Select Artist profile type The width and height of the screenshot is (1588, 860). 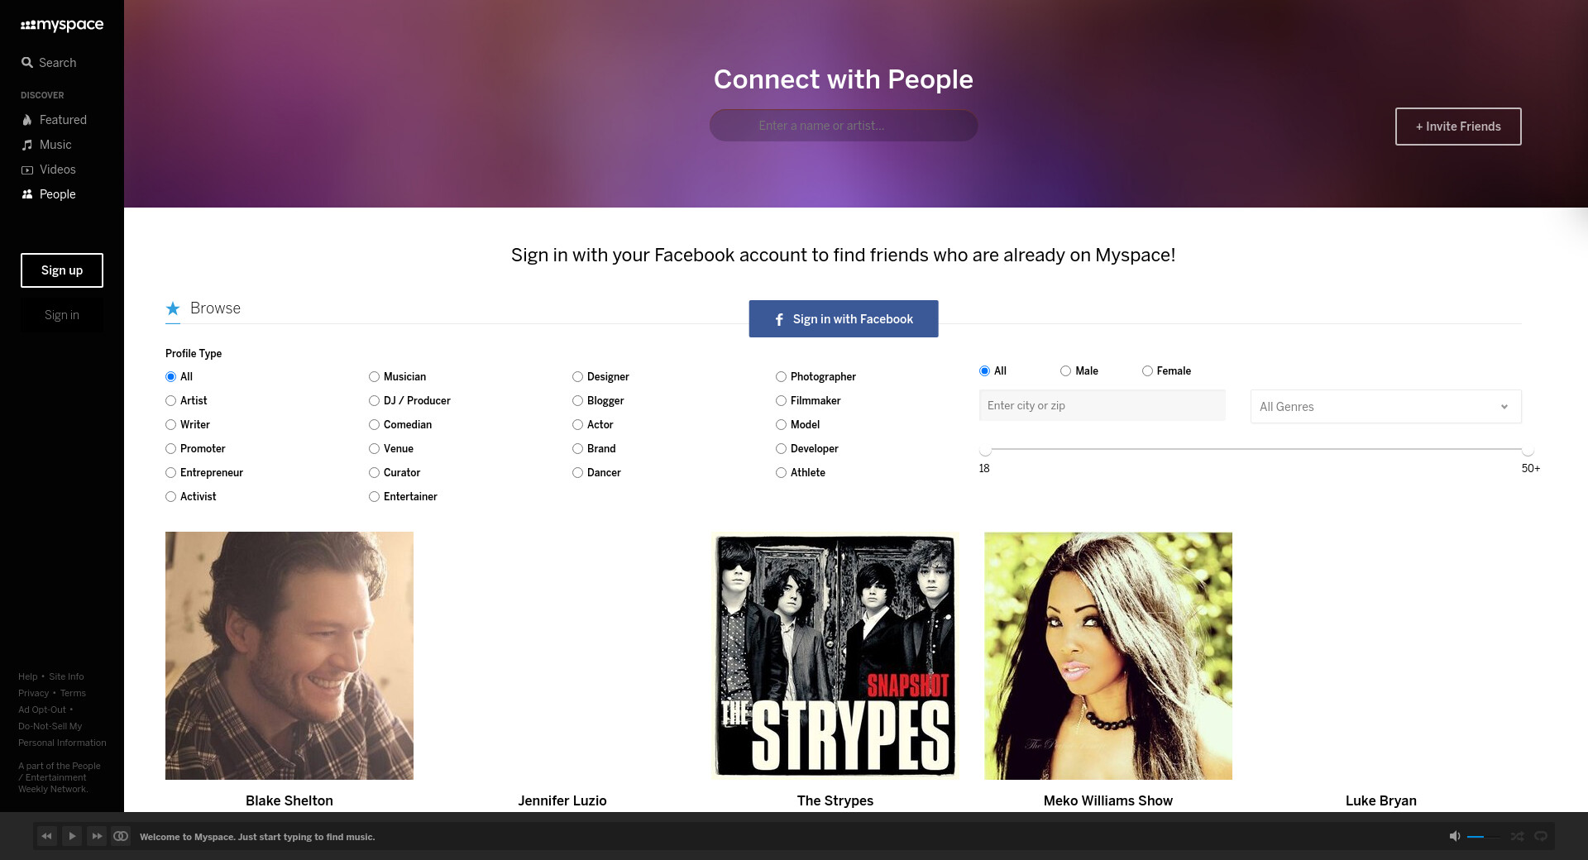point(170,401)
